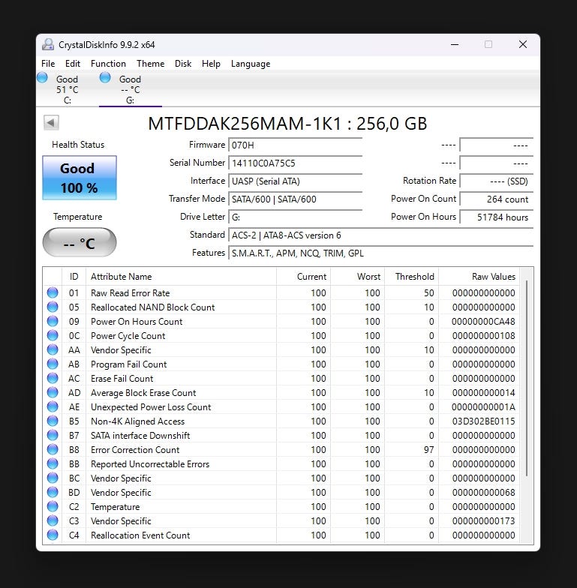Open the File menu
Screen dimensions: 577x588
(48, 64)
